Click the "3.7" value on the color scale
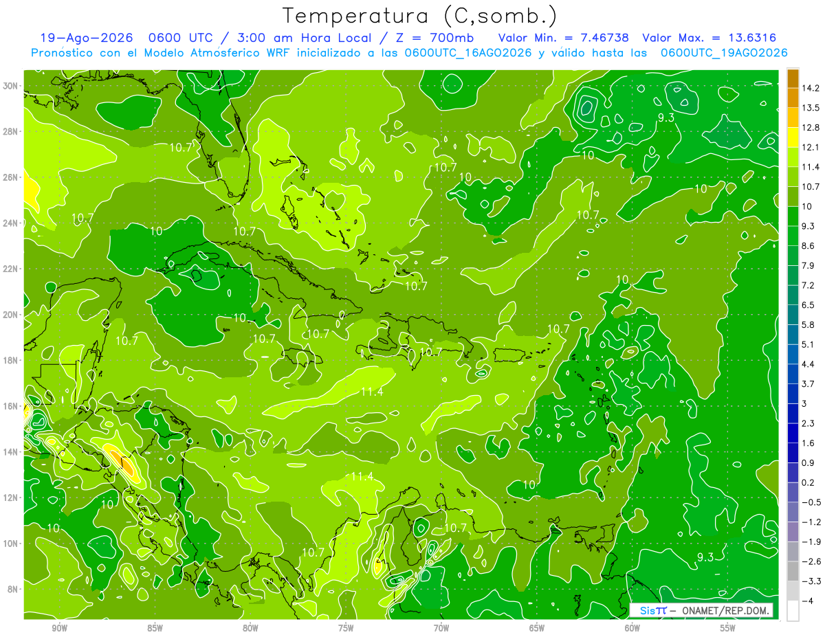825x637 pixels. coord(808,383)
